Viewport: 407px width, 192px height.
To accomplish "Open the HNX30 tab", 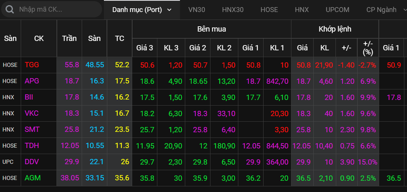I will pos(233,10).
